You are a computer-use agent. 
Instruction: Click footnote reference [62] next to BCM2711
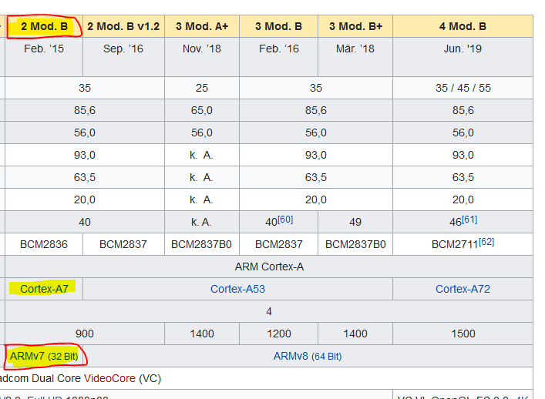click(486, 242)
